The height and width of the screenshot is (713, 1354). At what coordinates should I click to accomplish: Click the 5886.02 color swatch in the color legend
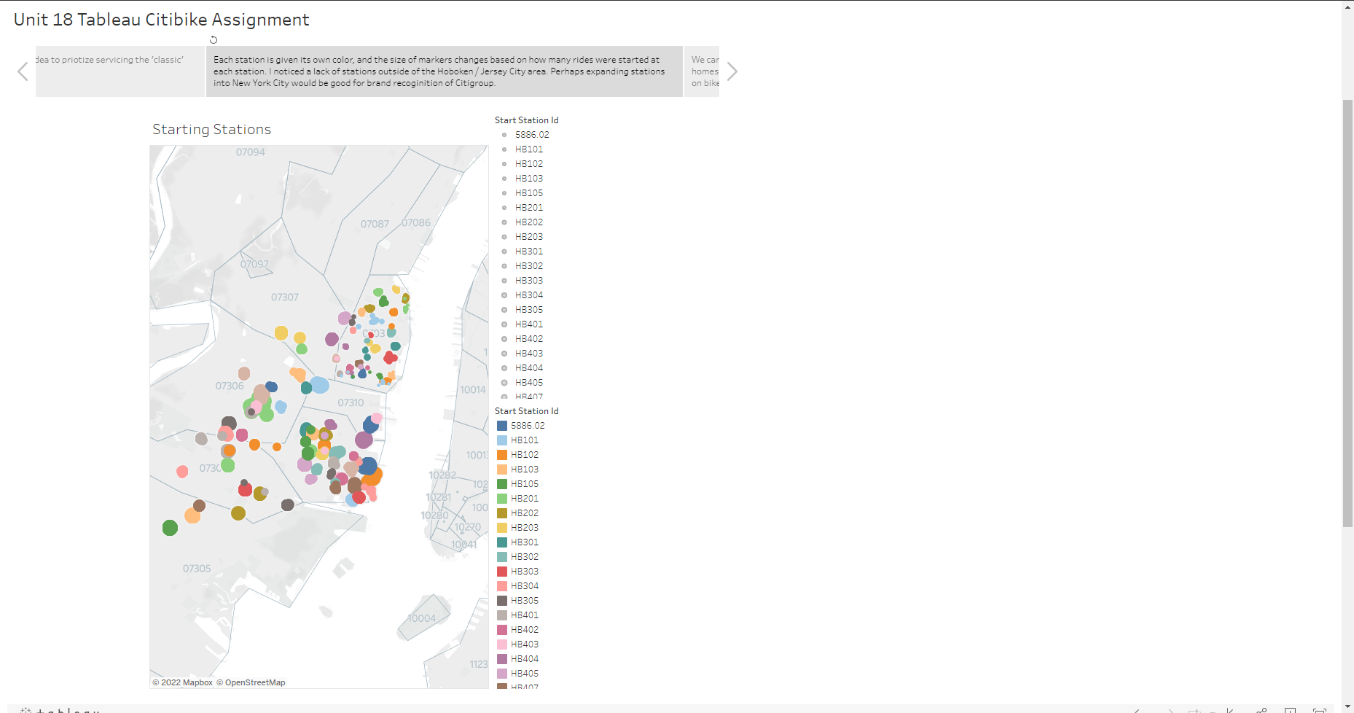tap(502, 426)
